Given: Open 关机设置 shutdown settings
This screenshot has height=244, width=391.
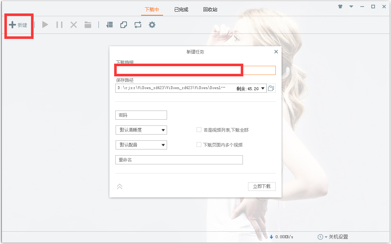Looking at the screenshot, I should point(338,237).
